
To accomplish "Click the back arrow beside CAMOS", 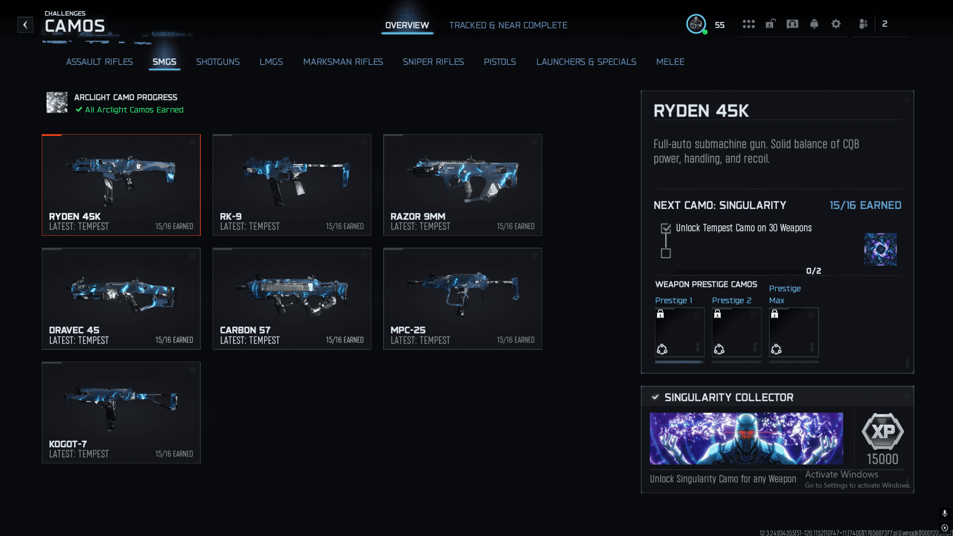I will [x=25, y=25].
